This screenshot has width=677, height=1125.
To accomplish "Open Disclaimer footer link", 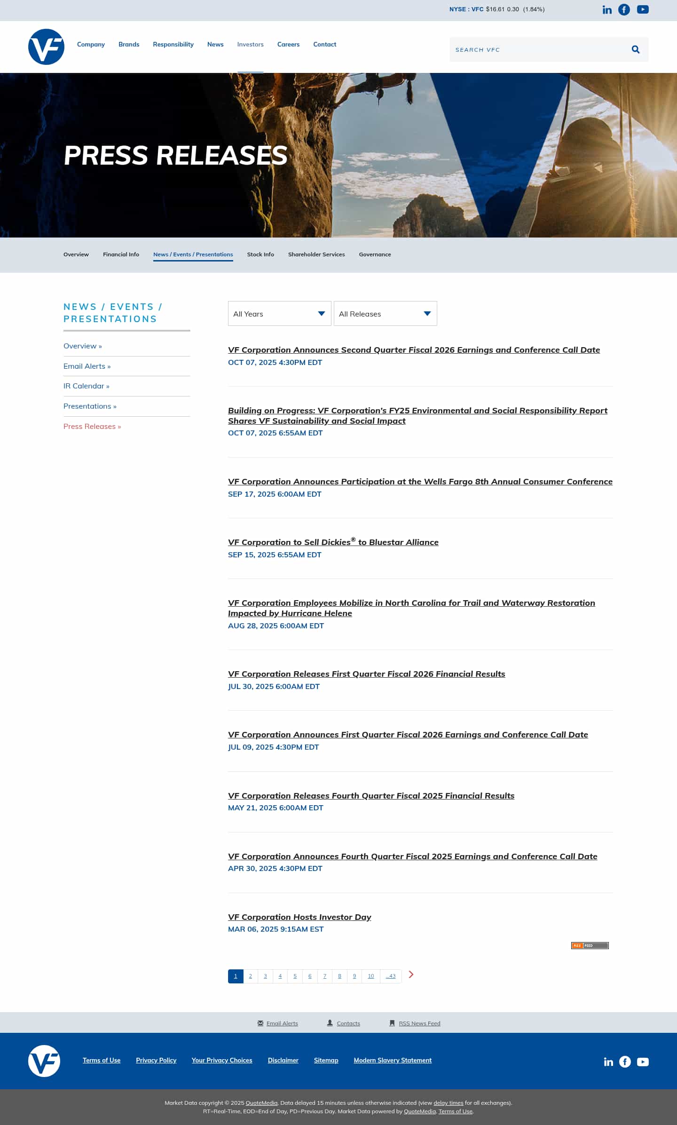I will click(283, 1060).
